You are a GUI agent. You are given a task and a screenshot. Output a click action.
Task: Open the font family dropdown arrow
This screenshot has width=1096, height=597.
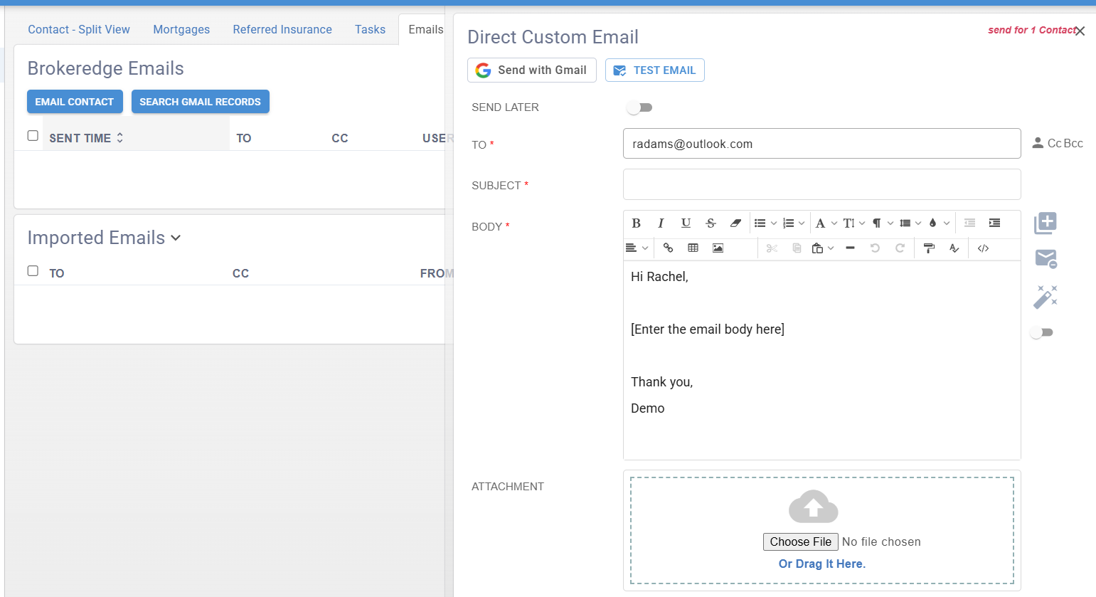[834, 223]
